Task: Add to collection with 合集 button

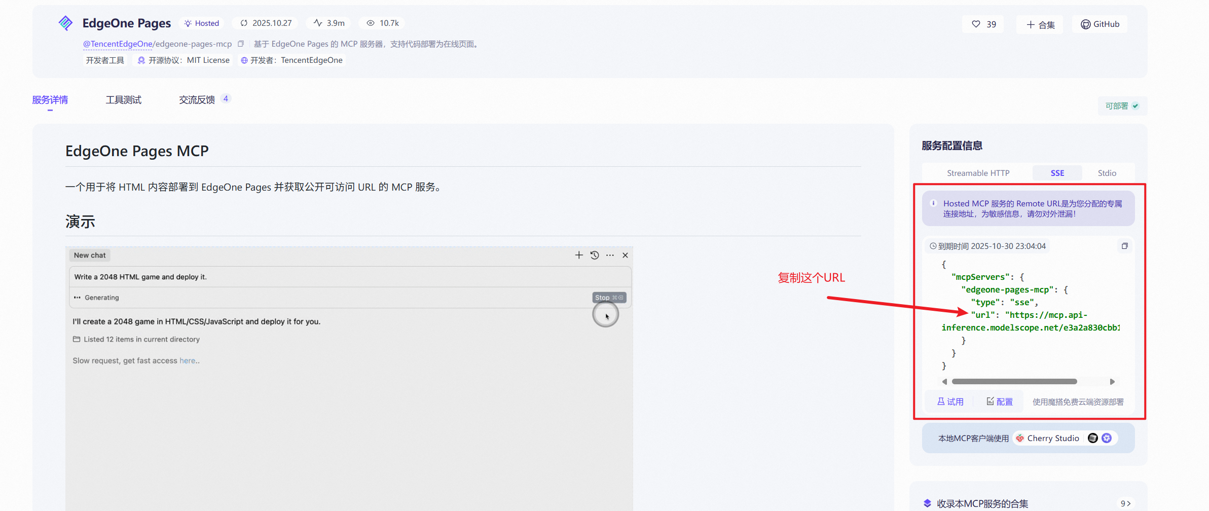Action: 1040,24
